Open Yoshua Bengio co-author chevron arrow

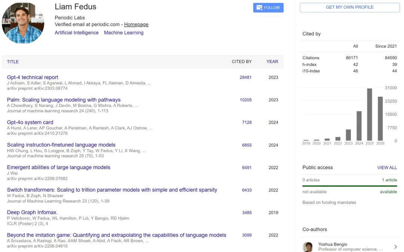click(x=395, y=247)
